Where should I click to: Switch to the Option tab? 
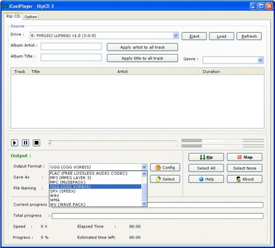coord(31,17)
